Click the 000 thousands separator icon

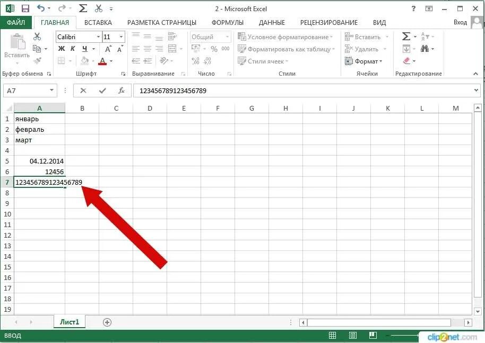[x=226, y=48]
